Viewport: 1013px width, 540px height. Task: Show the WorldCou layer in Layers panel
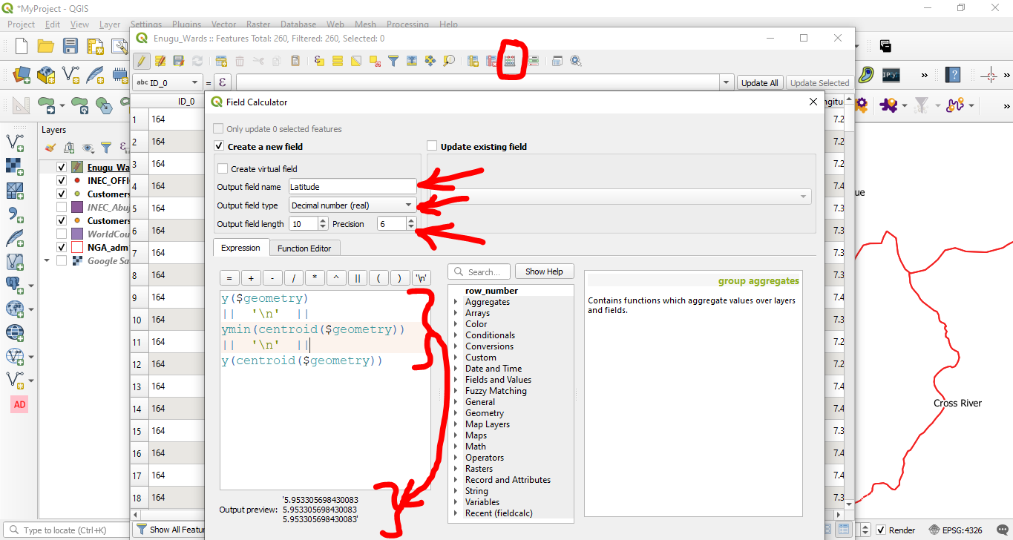[x=62, y=234]
